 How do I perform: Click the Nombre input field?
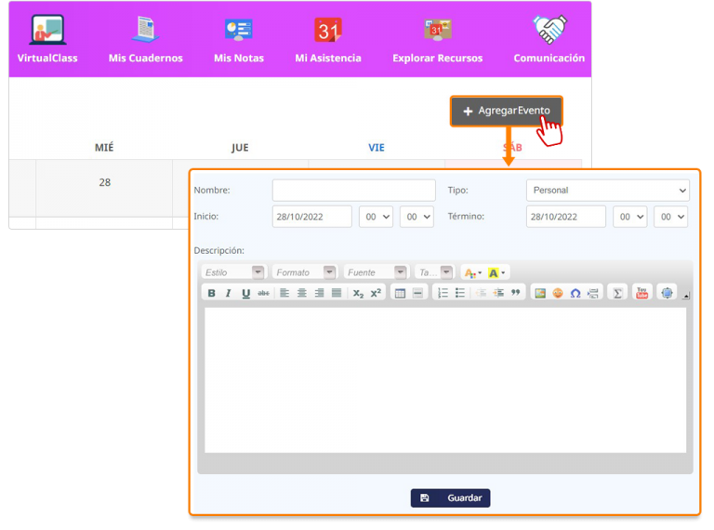[354, 191]
